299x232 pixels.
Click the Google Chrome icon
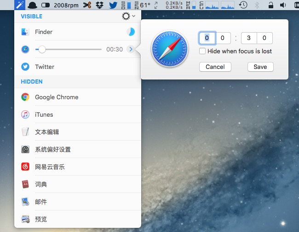tap(25, 97)
